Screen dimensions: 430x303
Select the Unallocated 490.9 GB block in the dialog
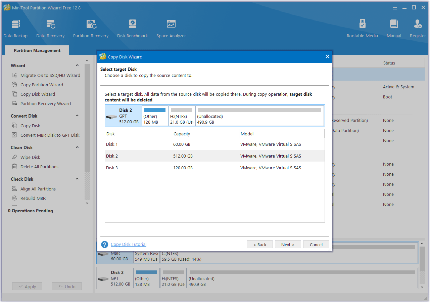pyautogui.click(x=259, y=116)
